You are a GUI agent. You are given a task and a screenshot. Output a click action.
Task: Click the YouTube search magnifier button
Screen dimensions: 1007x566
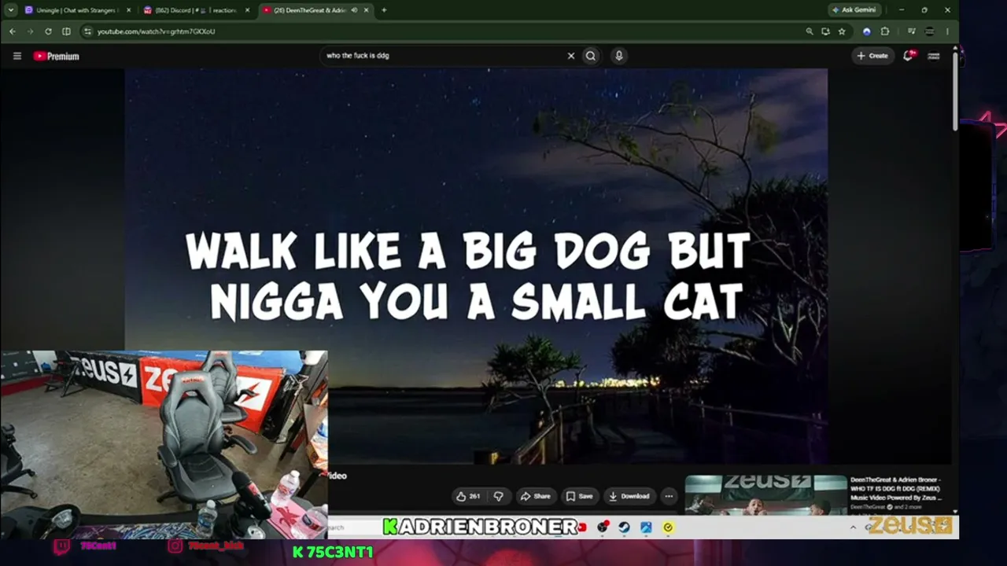591,56
